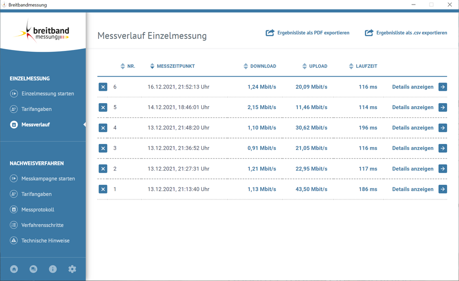The height and width of the screenshot is (281, 459).
Task: Click warning icon beside Technische Hinweise
Action: tap(14, 240)
